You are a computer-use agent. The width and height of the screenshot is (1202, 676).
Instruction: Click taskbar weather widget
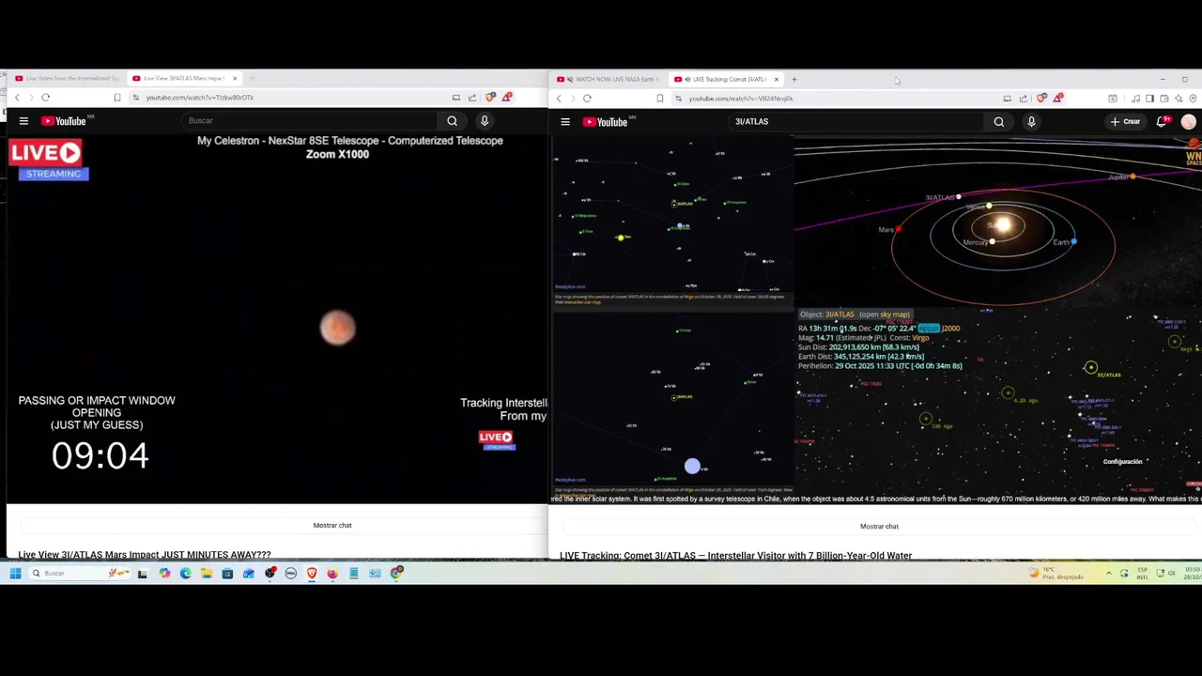[1056, 573]
